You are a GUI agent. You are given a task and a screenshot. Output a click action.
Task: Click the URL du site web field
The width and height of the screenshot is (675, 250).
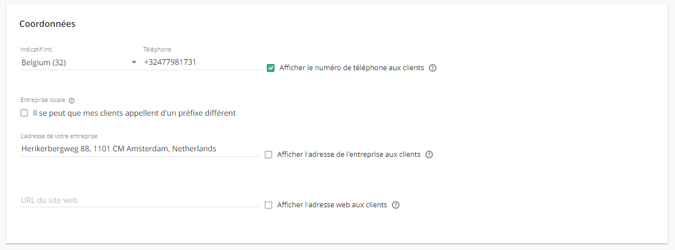tap(140, 200)
